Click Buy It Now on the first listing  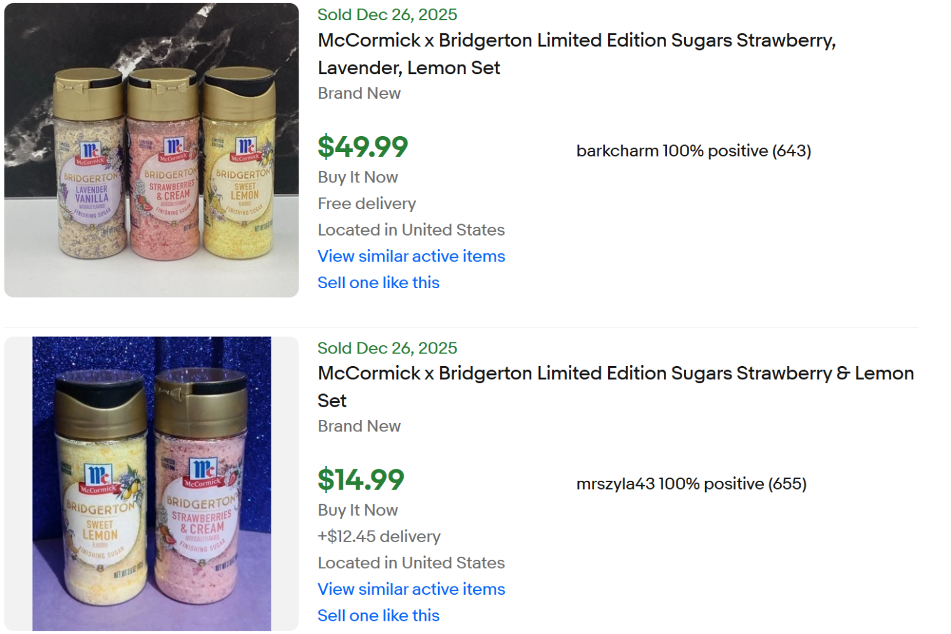[358, 177]
